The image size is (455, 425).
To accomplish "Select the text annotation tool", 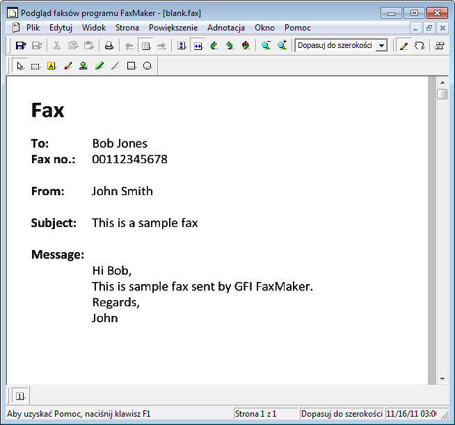I will 51,66.
